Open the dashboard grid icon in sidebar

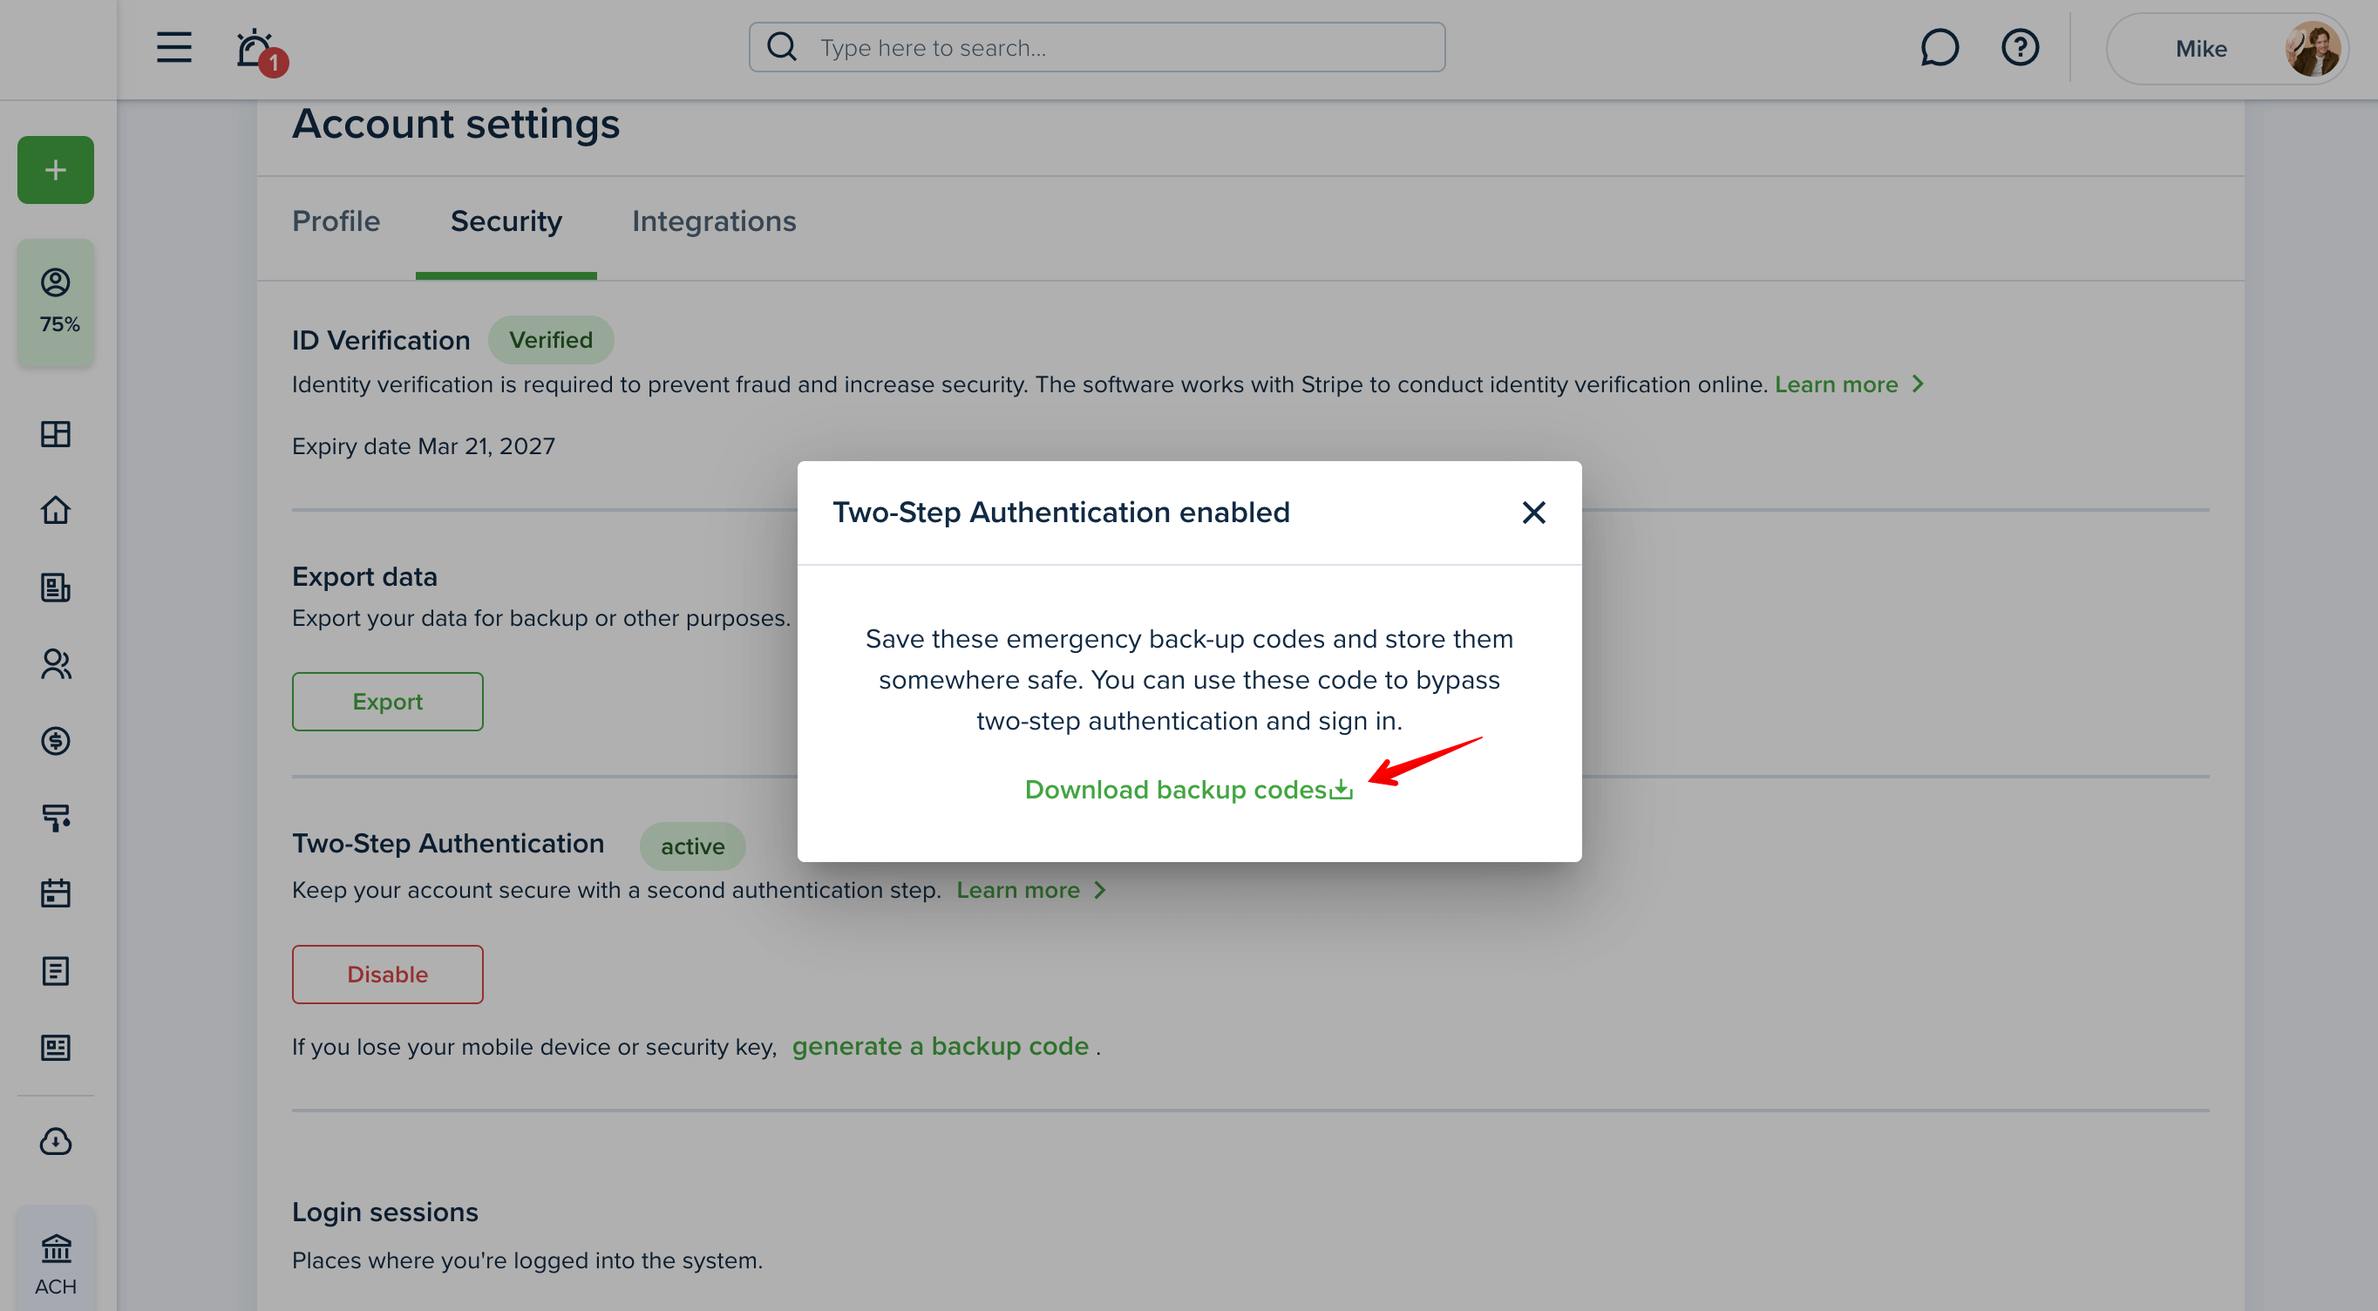56,434
